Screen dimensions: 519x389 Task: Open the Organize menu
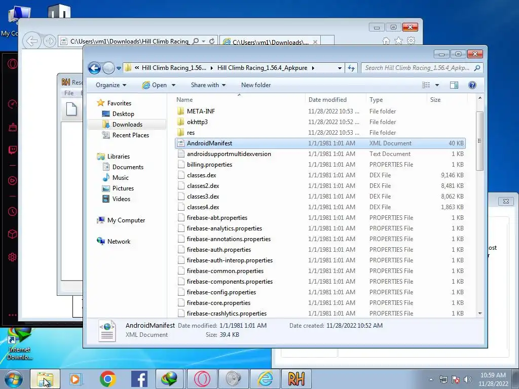pos(111,85)
